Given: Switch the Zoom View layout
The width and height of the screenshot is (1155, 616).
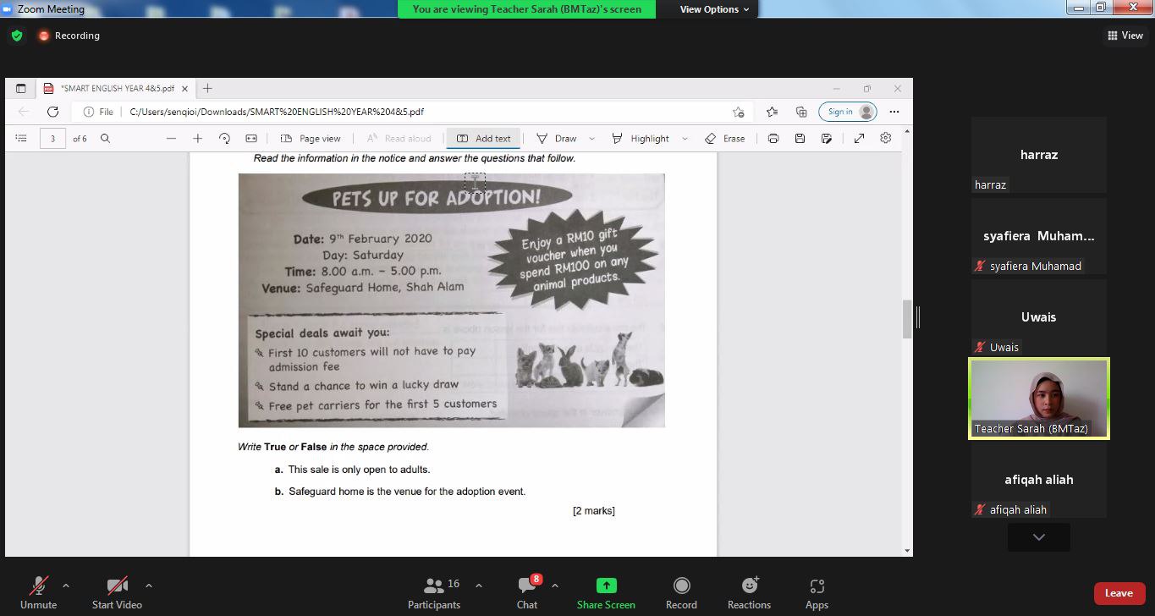Looking at the screenshot, I should (1125, 36).
